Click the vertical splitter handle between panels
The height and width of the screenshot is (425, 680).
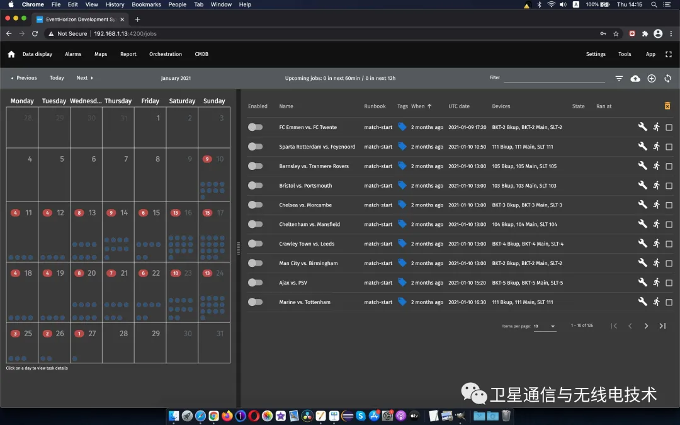pos(238,249)
